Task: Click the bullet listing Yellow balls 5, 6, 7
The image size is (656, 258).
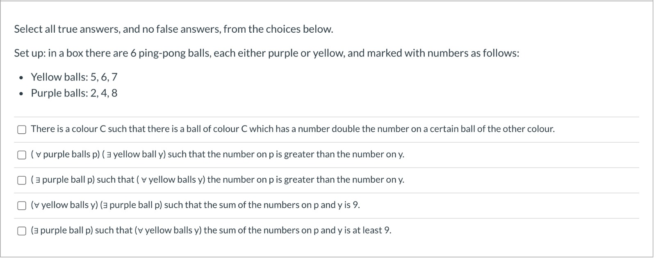Action: click(x=74, y=77)
